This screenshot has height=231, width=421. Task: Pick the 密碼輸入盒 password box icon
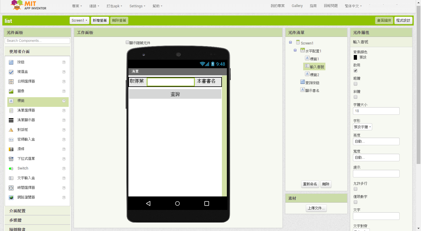click(11, 139)
